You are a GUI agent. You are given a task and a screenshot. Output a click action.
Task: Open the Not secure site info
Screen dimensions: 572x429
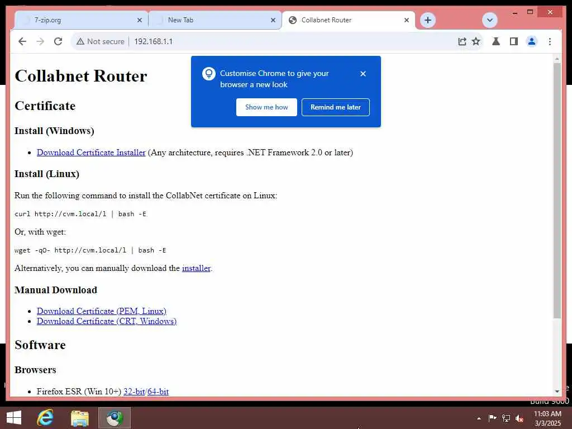(101, 41)
